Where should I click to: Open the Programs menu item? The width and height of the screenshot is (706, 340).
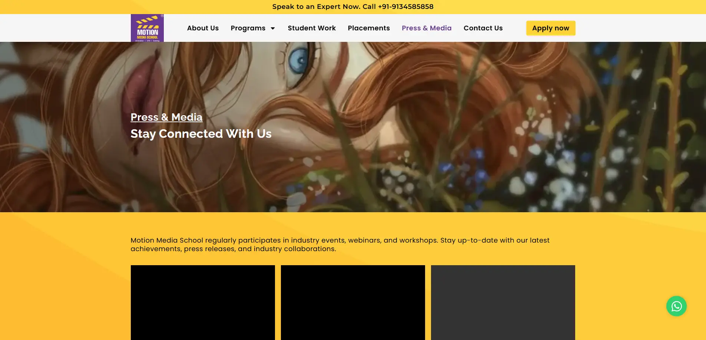coord(248,28)
